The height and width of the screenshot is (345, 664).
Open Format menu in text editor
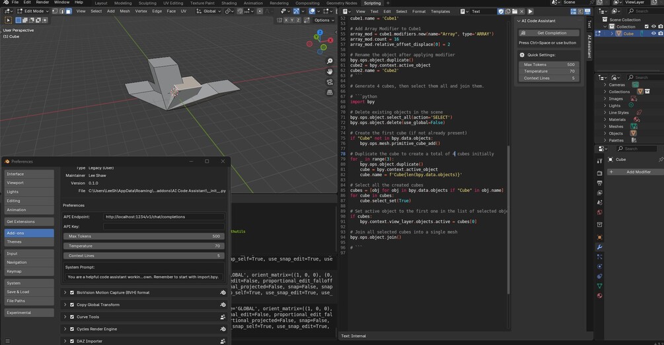point(419,11)
